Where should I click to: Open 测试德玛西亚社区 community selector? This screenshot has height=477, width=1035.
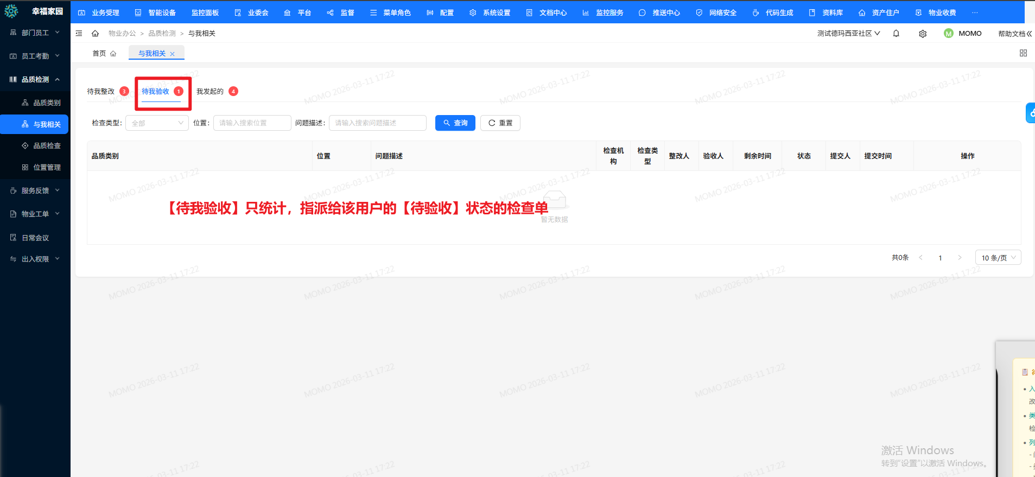pyautogui.click(x=849, y=33)
